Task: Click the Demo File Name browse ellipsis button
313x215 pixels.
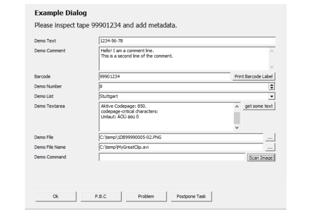Action: click(270, 147)
